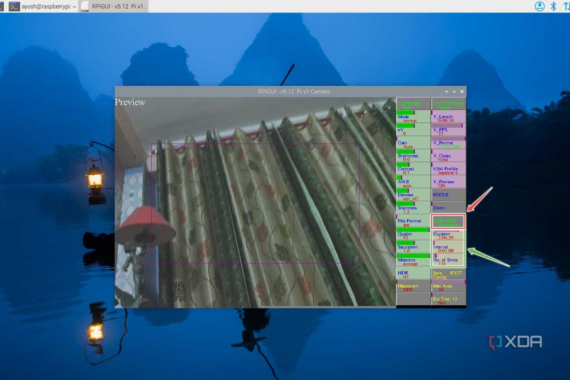This screenshot has height=380, width=570.
Task: Open the network arrows tray icon
Action: click(566, 6)
